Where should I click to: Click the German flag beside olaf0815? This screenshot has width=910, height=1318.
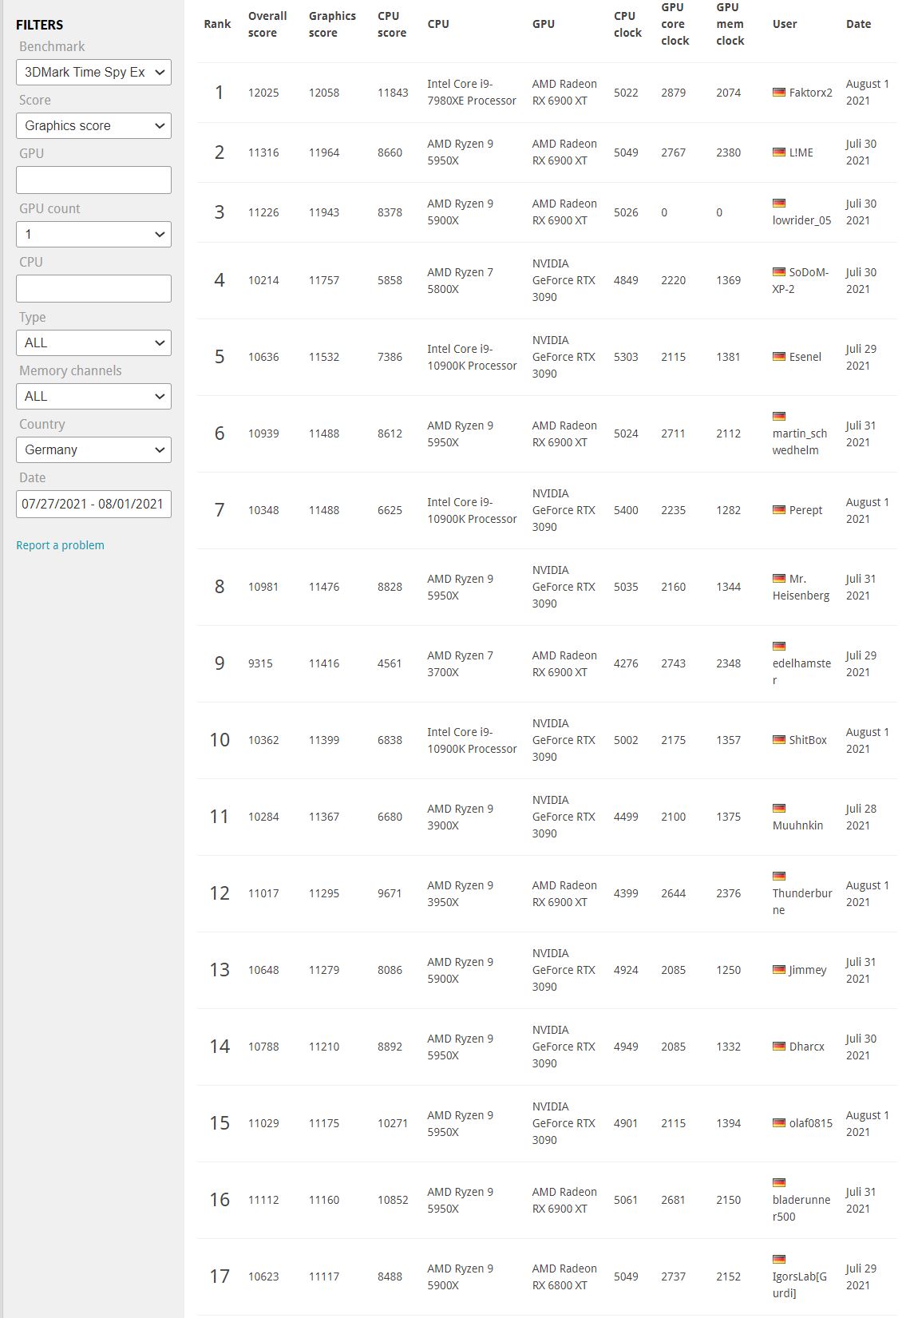pos(779,1122)
